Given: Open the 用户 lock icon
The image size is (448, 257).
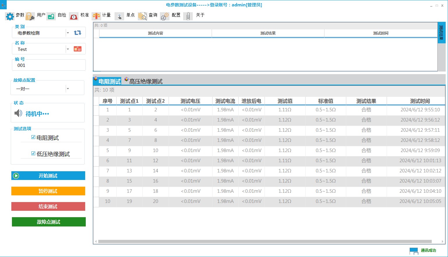Looking at the screenshot, I should 30,16.
